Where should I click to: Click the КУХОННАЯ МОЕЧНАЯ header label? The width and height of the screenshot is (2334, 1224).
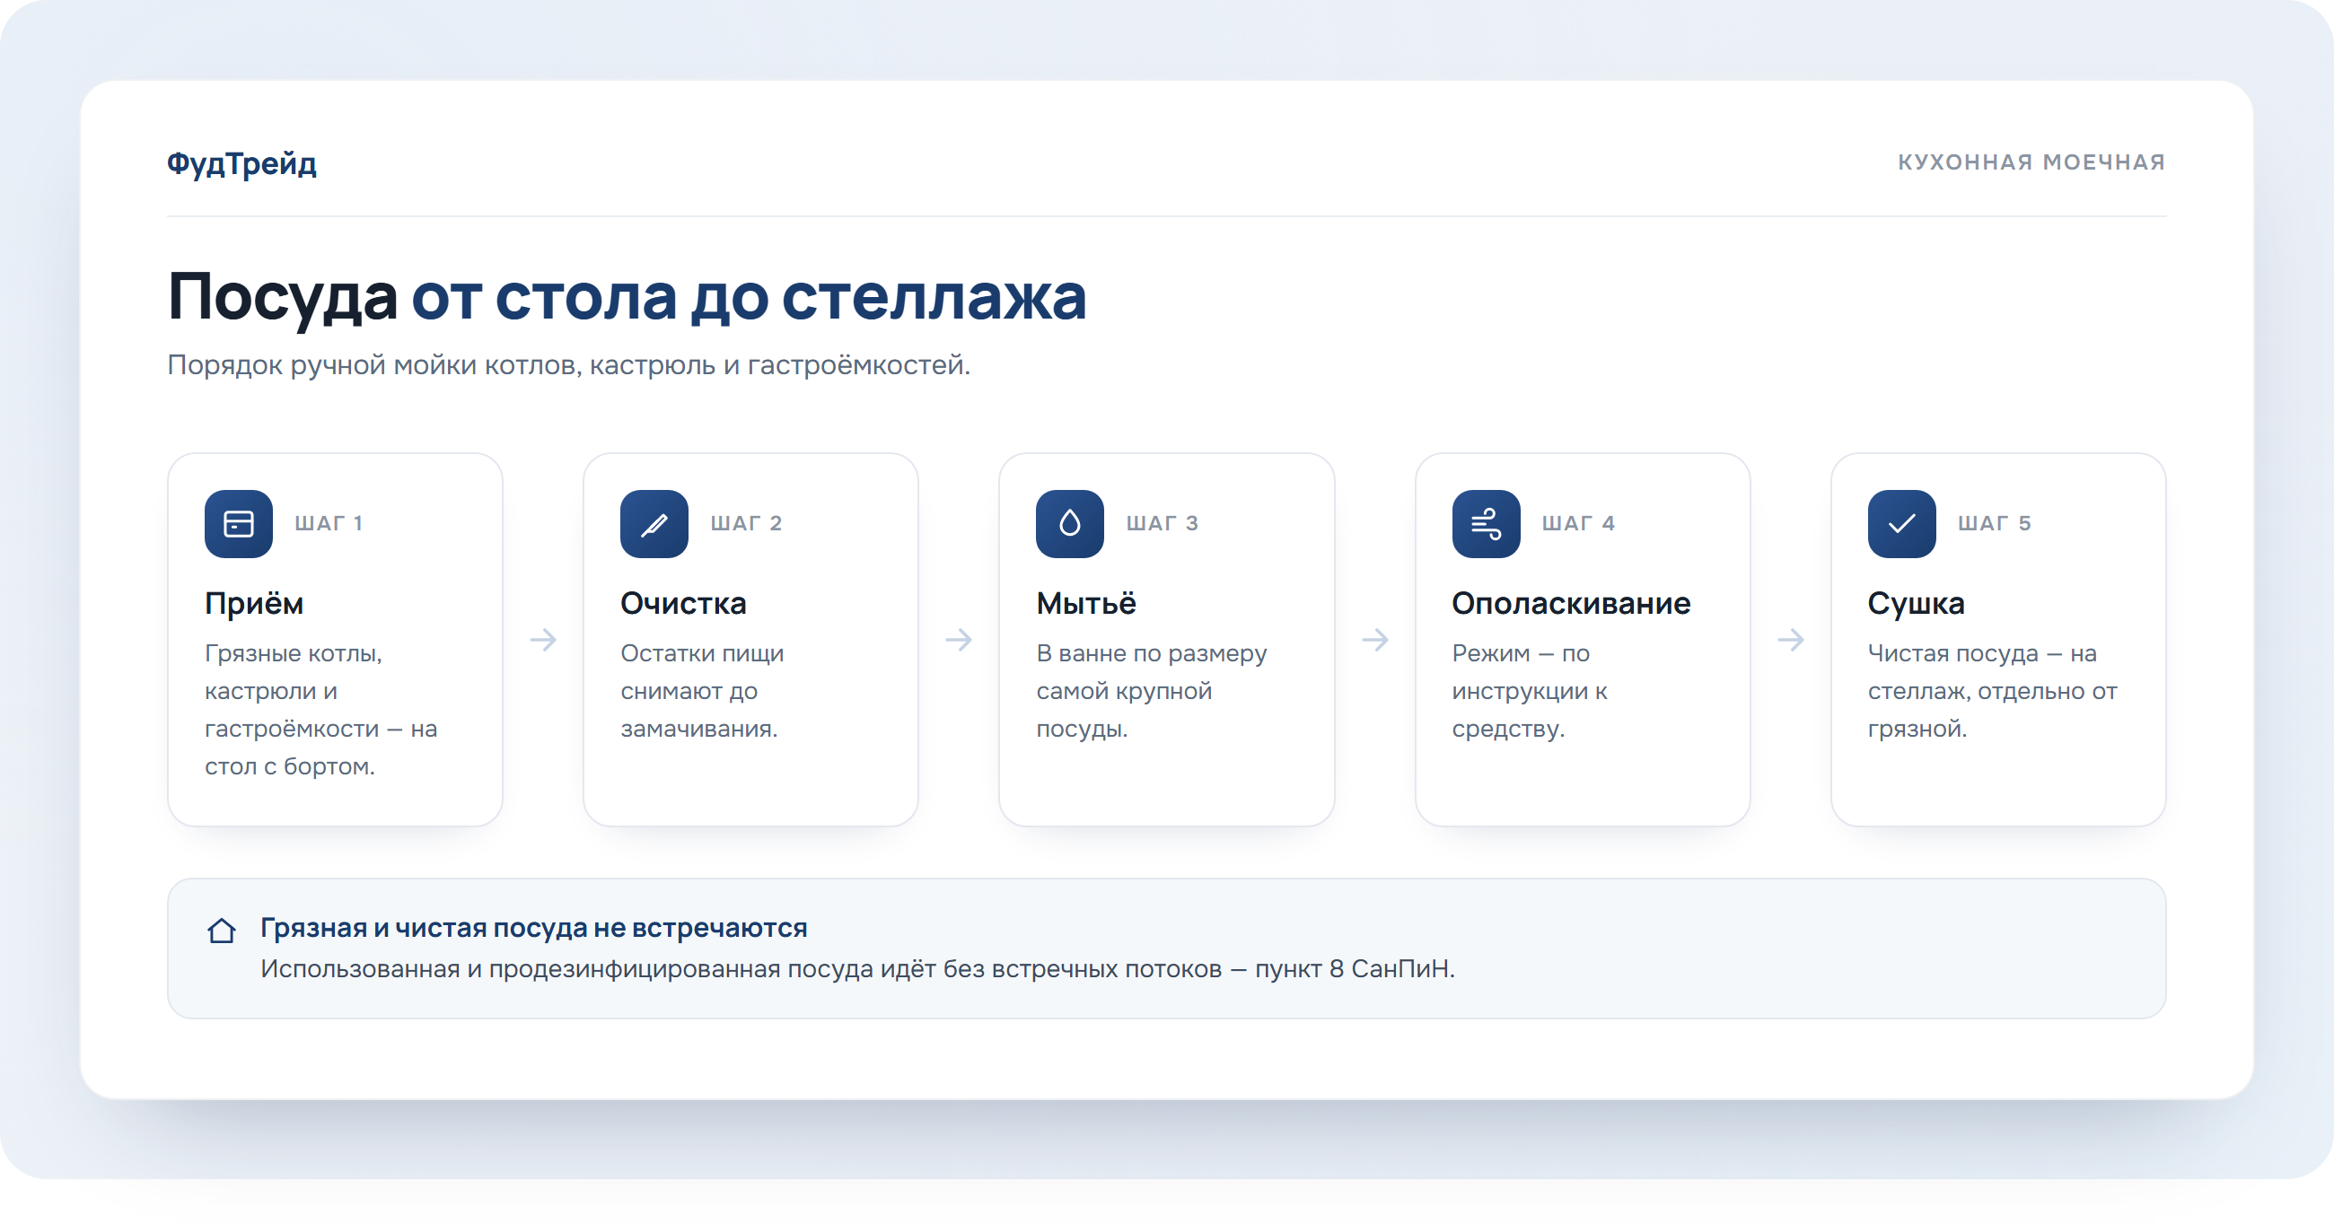2031,162
